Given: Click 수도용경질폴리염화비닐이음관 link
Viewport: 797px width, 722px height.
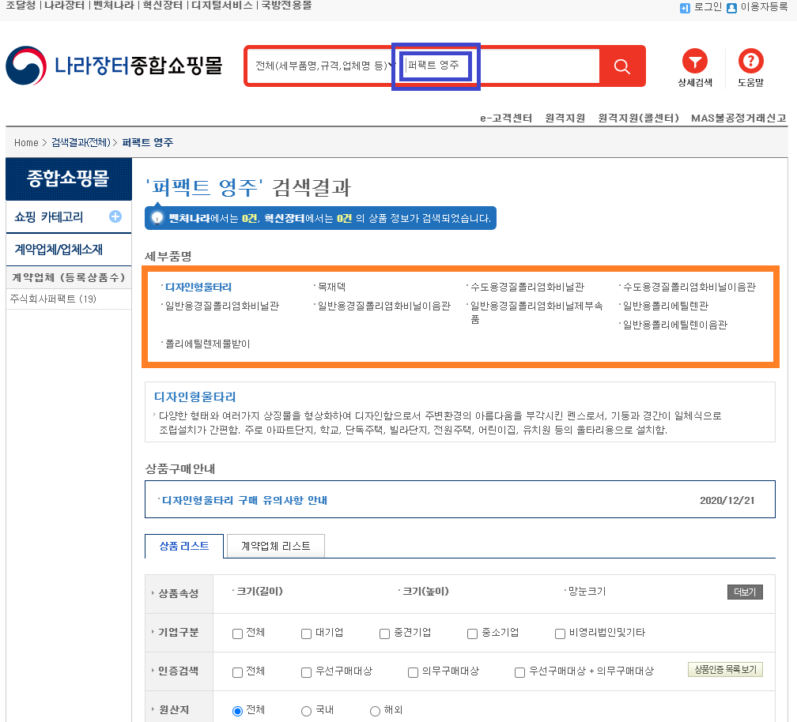Looking at the screenshot, I should 689,287.
